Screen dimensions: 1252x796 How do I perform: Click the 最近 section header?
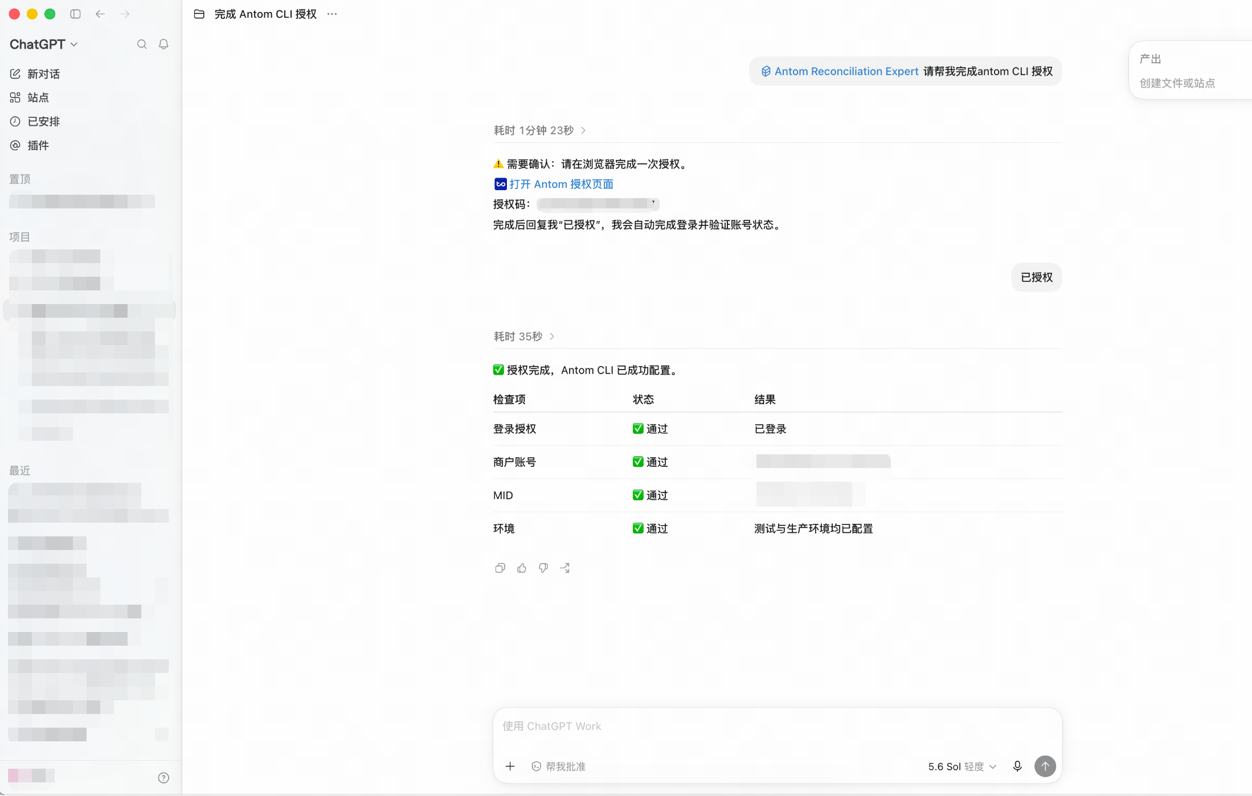click(x=20, y=470)
